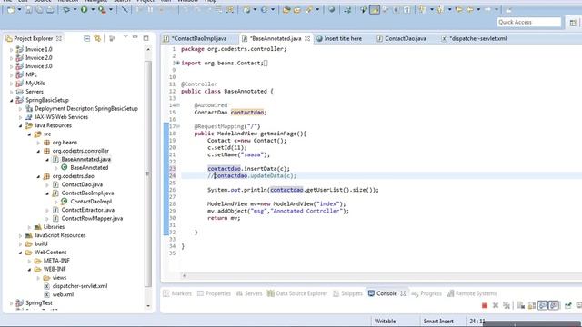Click the Print toolbar icon
Screen dimensions: 582x327
[x=50, y=10]
